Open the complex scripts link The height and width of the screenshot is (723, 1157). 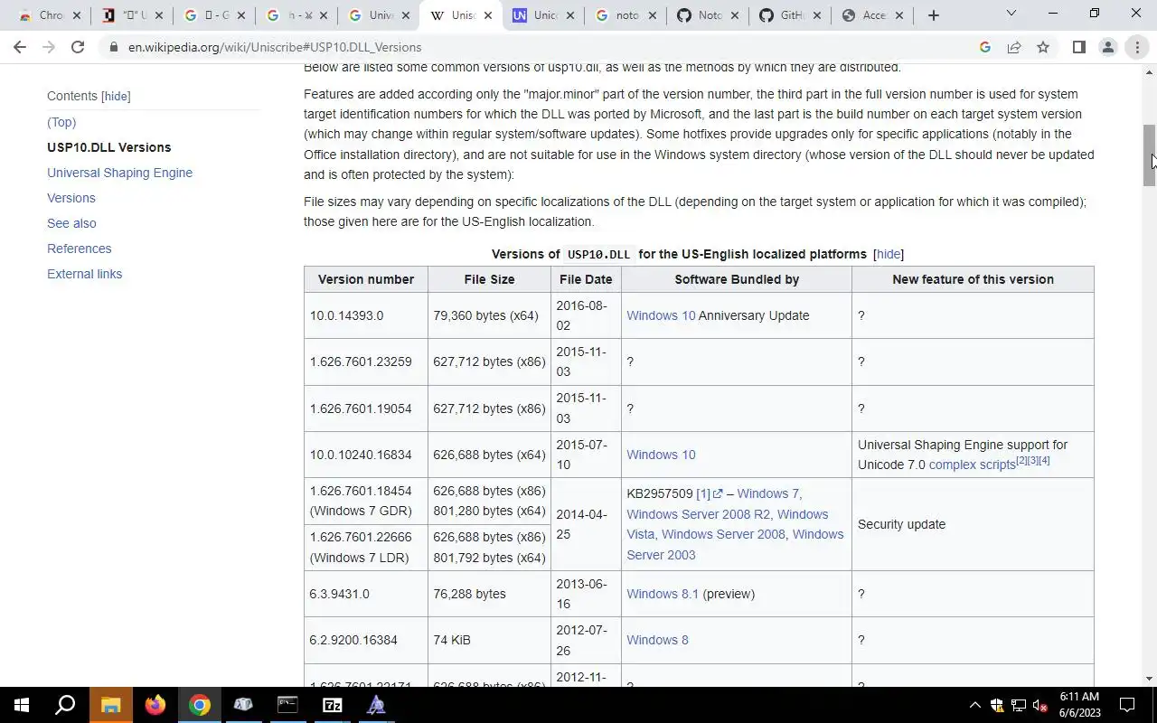click(972, 465)
